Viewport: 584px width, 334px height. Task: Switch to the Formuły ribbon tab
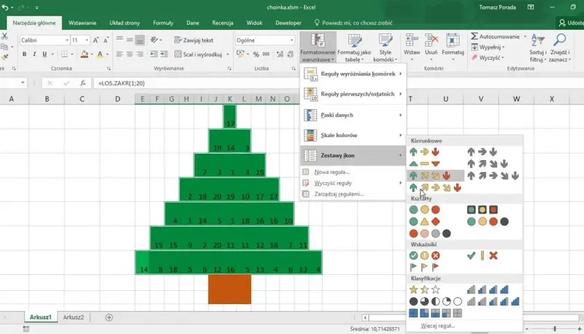click(163, 23)
